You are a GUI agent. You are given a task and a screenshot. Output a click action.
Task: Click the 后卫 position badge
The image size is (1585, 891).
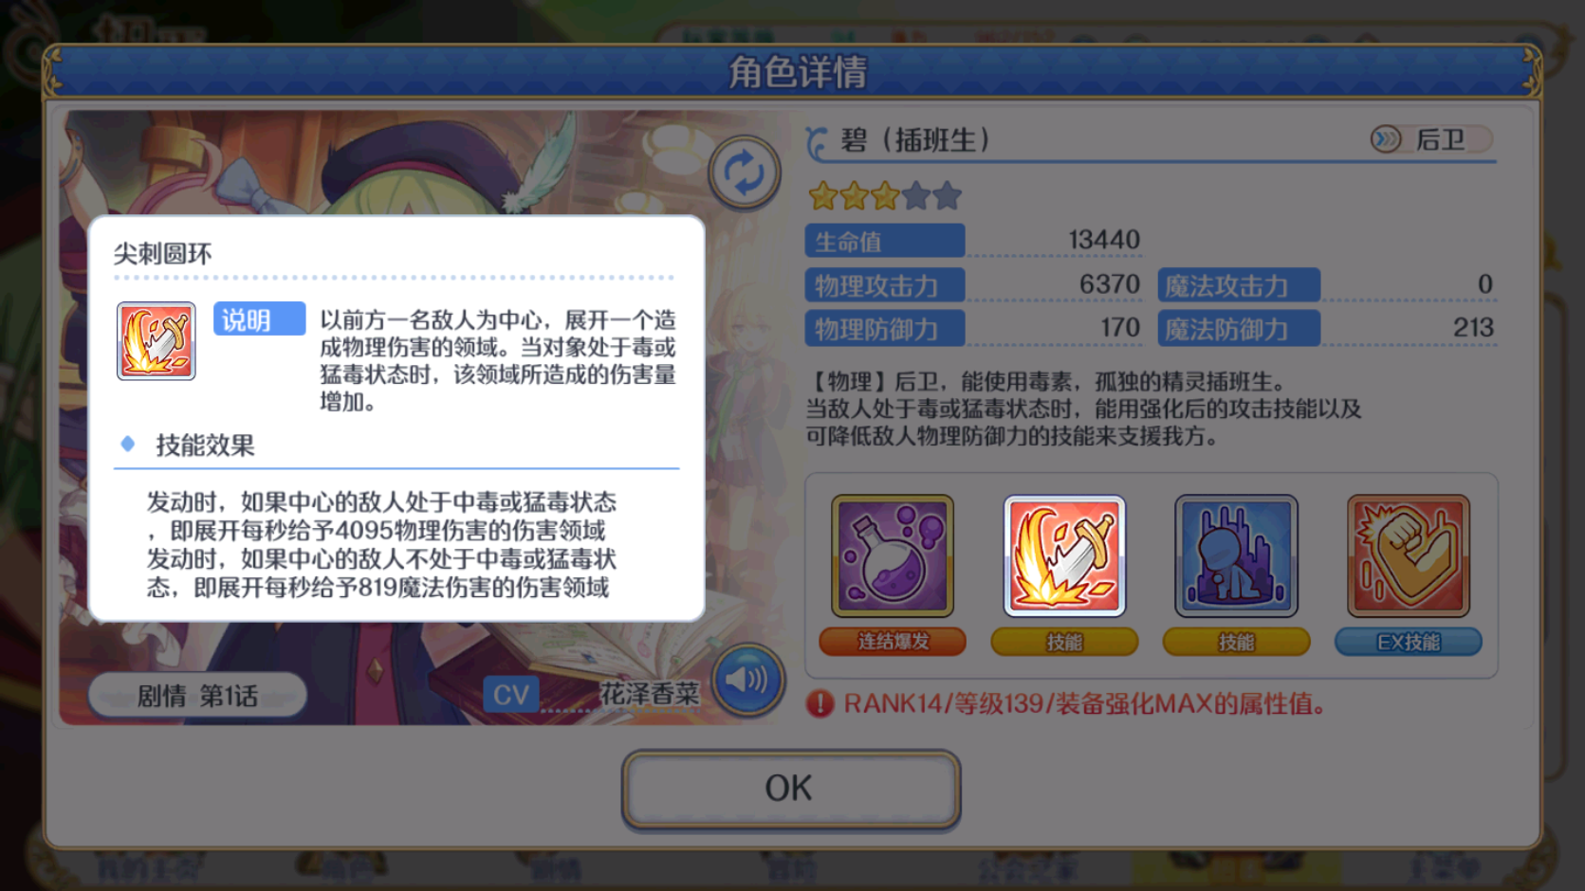1432,140
